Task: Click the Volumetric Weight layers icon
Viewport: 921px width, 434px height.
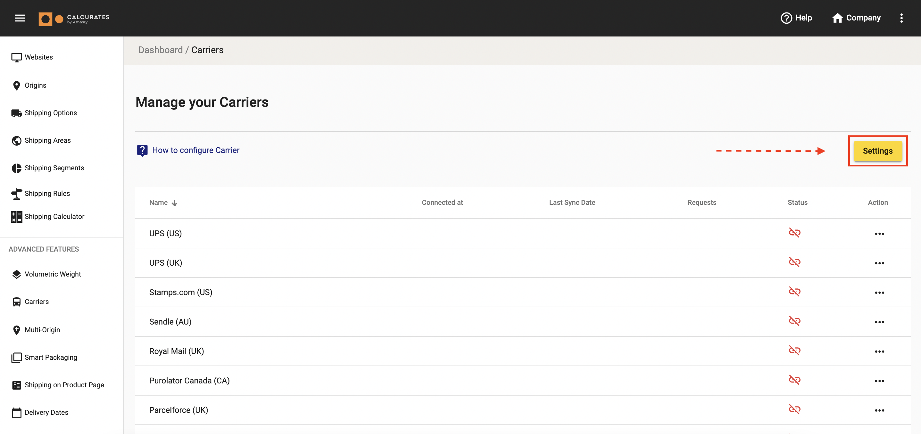Action: coord(16,274)
